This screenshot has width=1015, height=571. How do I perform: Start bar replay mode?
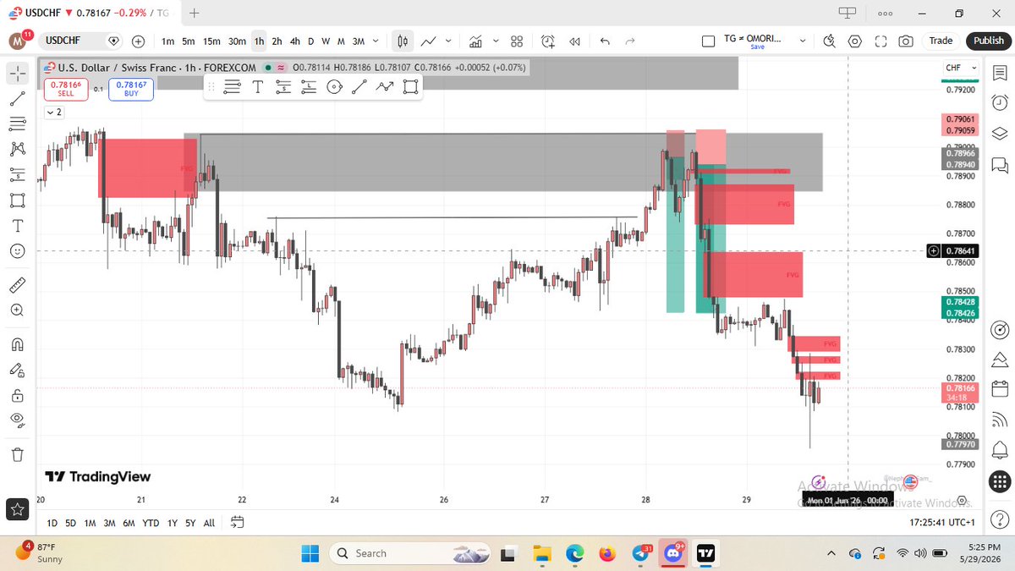click(575, 41)
